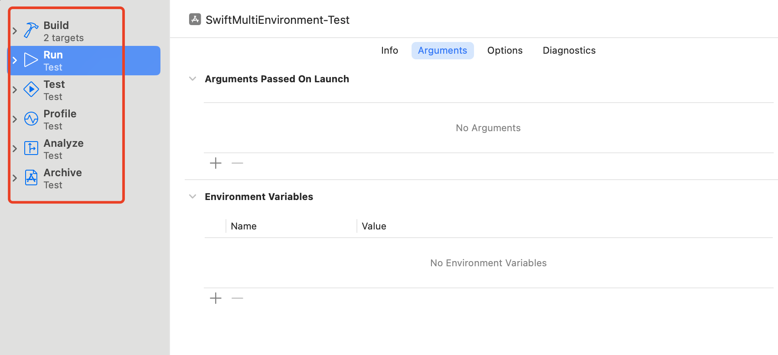
Task: Click the Build hammer icon
Action: pos(31,30)
